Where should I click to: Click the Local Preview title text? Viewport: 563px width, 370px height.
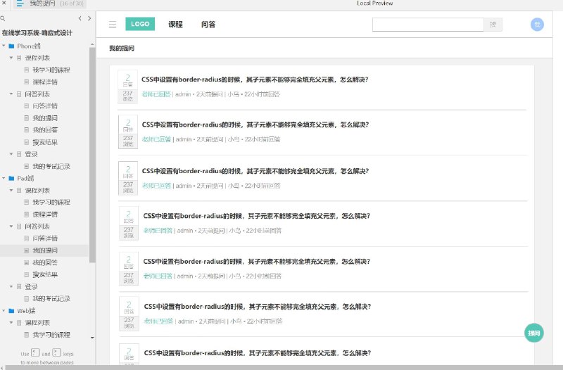pos(374,4)
